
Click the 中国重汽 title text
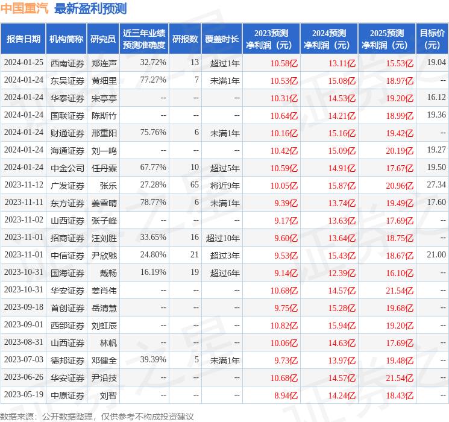(x=25, y=8)
